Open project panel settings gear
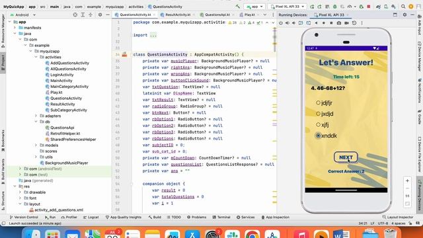423x238 pixels. [100, 15]
